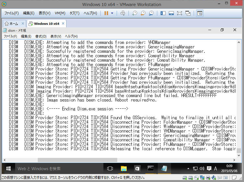The width and height of the screenshot is (244, 182).
Task: Toggle the library sidebar view icon
Action: [163, 13]
